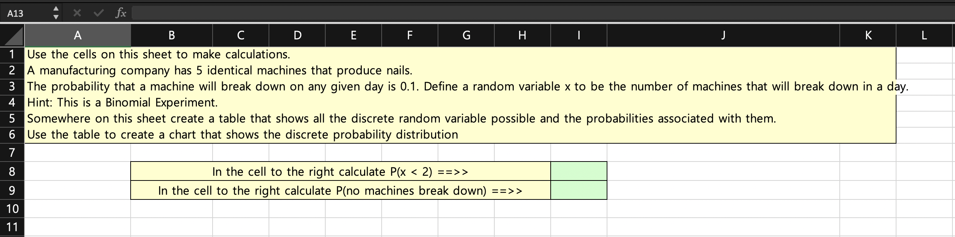Select the yellow prompt cell mentioning P(x < 2)
The width and height of the screenshot is (955, 237).
[340, 171]
